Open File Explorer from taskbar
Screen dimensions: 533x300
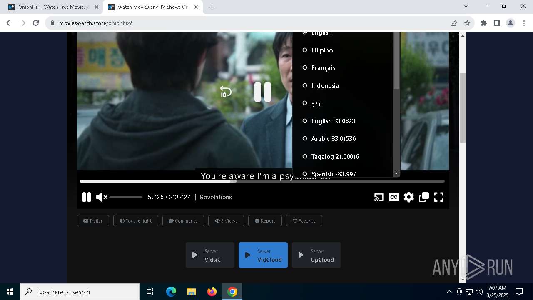click(191, 292)
